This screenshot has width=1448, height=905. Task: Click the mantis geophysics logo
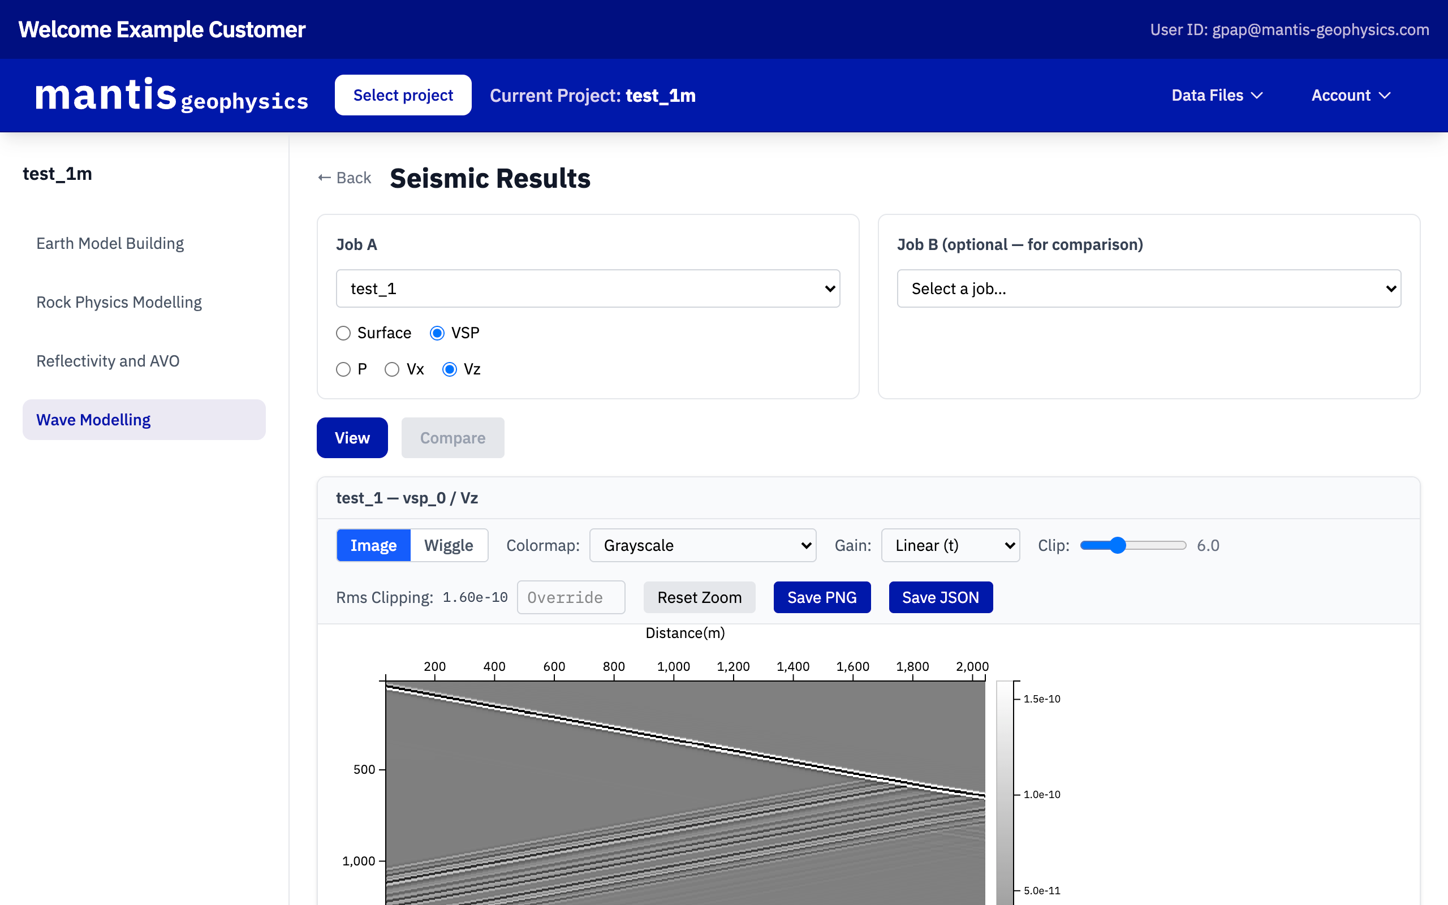coord(172,95)
